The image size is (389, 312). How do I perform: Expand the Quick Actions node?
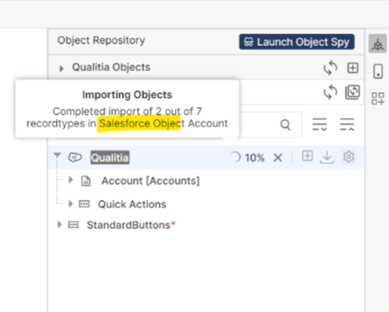click(71, 204)
